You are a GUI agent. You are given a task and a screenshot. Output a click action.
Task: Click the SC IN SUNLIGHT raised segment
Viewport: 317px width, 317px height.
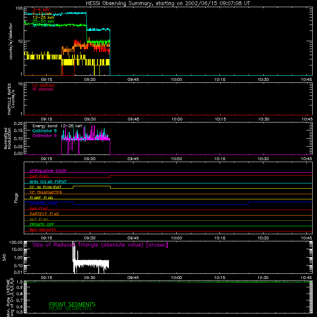[x=92, y=186]
